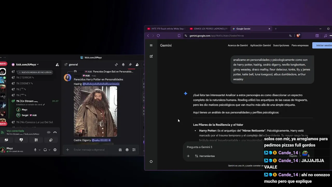Open Acerca de Gemini link
The width and height of the screenshot is (332, 187).
238,45
